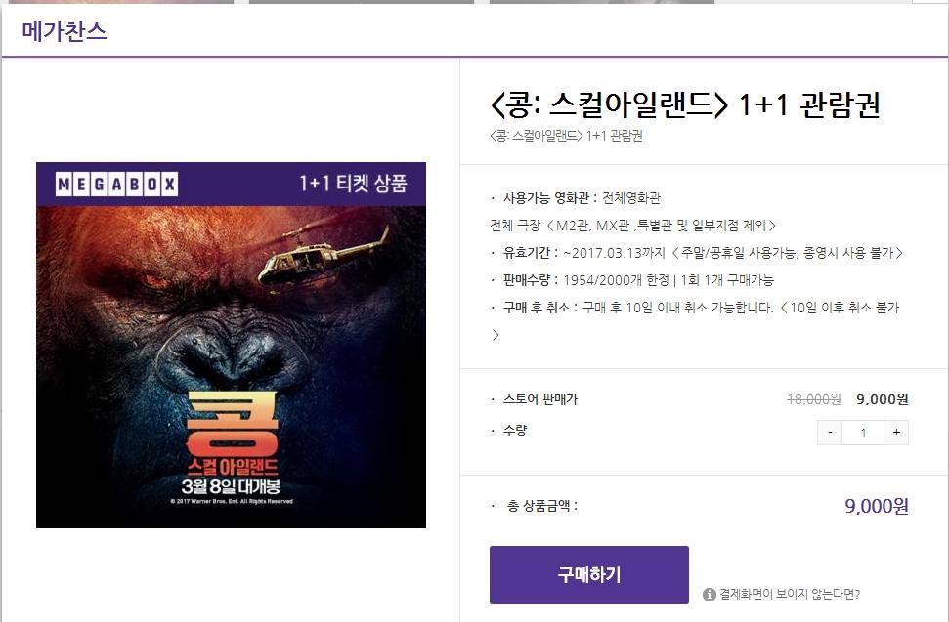
Task: Click the small product subtitle under title
Action: [x=566, y=136]
